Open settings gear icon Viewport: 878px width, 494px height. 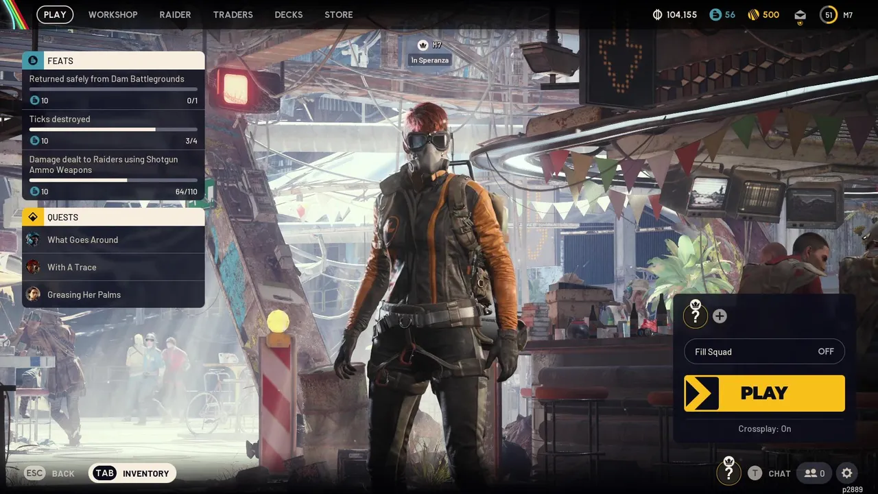[846, 473]
